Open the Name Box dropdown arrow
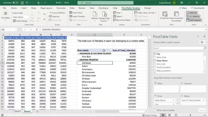The height and width of the screenshot is (117, 208). click(16, 30)
